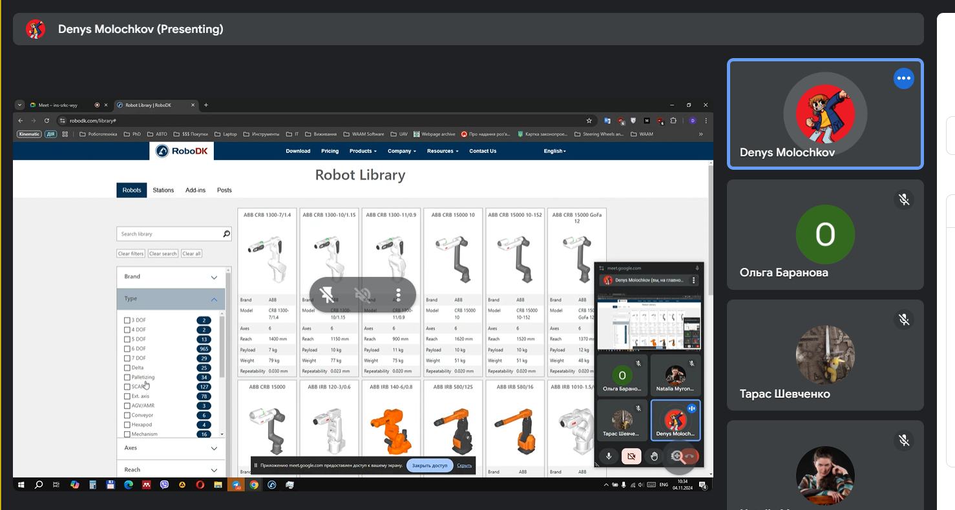
Task: Unpin the presentation using the overlay pin icon
Action: (327, 295)
